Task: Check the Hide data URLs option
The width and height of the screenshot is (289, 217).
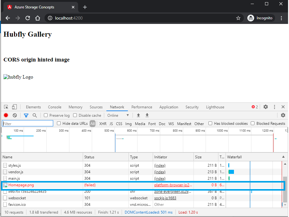Action: click(59, 123)
